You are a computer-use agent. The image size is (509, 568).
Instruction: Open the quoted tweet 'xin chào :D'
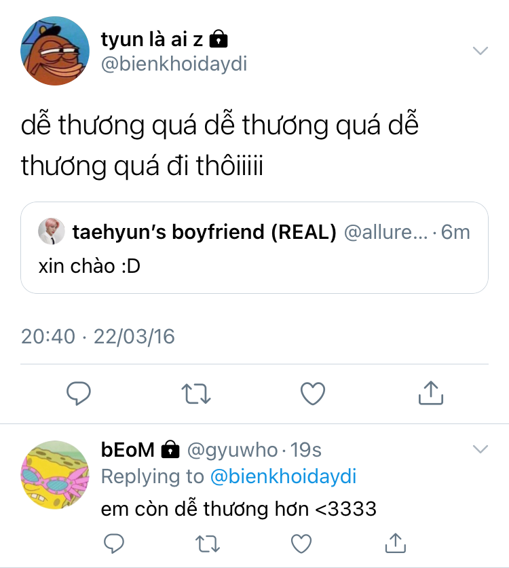click(x=254, y=248)
